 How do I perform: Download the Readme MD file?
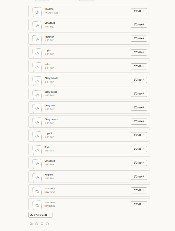[x=139, y=11]
